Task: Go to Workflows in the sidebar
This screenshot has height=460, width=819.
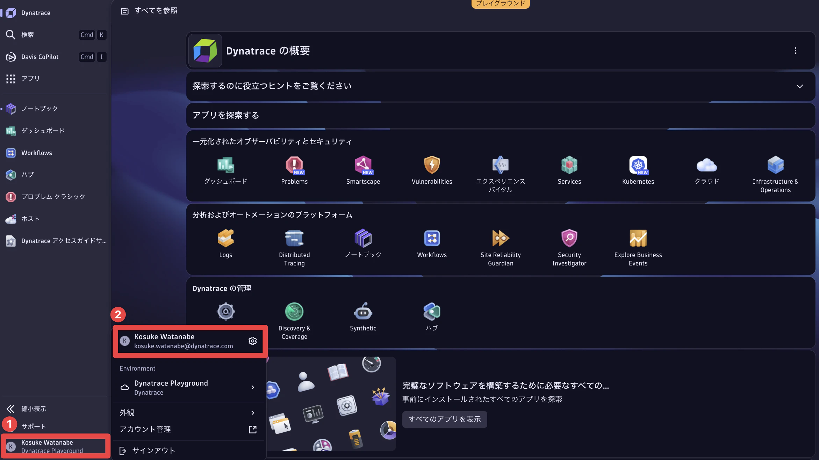Action: coord(55,153)
